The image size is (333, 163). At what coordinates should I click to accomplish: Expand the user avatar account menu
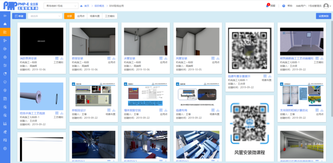[327, 6]
